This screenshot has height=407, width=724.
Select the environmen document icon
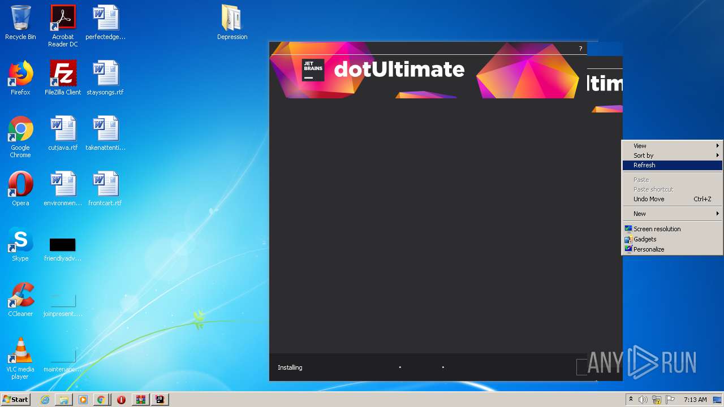click(x=63, y=189)
